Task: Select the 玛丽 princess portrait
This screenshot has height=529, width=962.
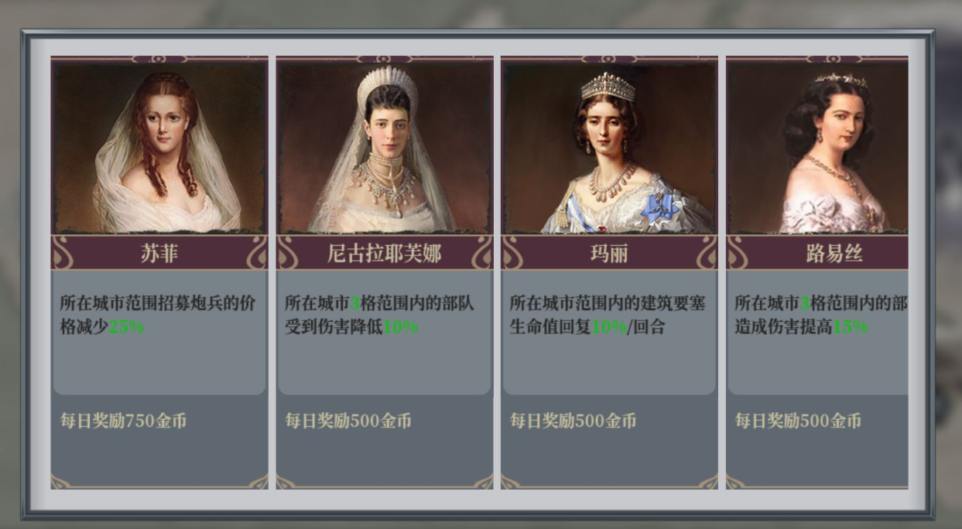Action: tap(609, 147)
